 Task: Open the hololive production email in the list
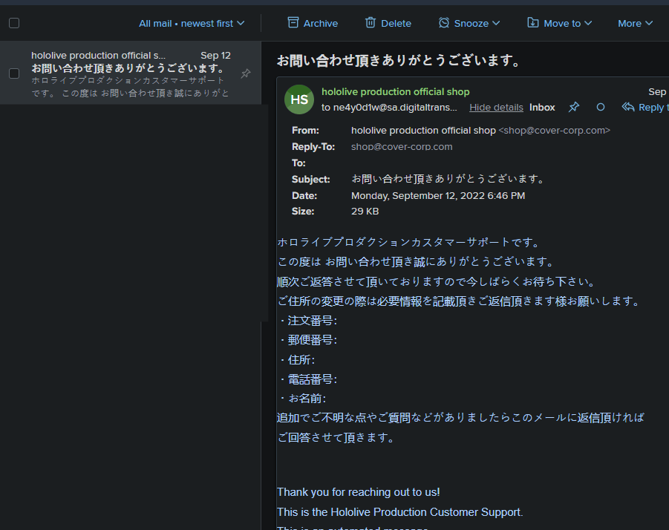point(131,73)
